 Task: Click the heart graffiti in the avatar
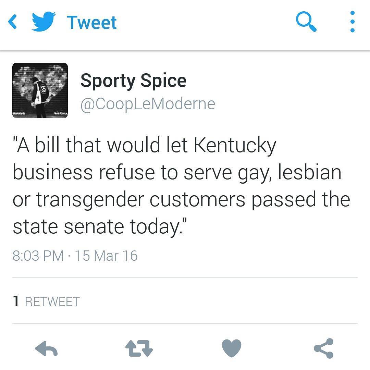point(40,82)
